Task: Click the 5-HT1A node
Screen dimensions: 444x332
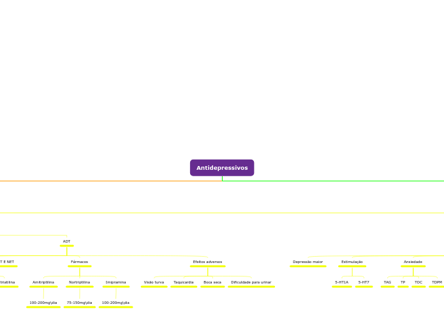Action: (342, 282)
